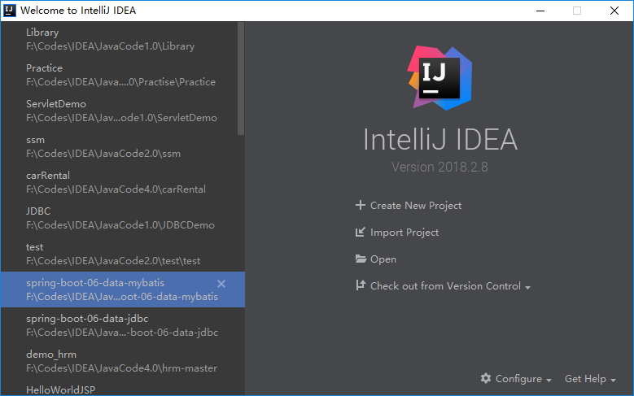The height and width of the screenshot is (396, 634).
Task: Open the spring-boot-06-data-jdbc project
Action: coord(123,325)
